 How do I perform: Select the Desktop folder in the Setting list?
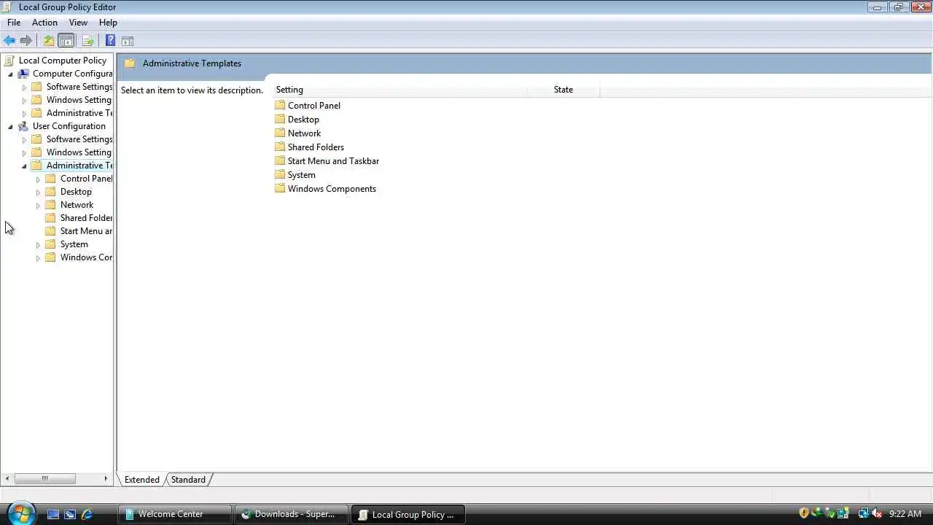pos(297,120)
